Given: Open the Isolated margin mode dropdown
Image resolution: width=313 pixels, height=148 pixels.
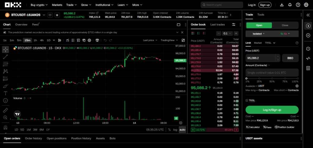Looking at the screenshot, I should [259, 34].
